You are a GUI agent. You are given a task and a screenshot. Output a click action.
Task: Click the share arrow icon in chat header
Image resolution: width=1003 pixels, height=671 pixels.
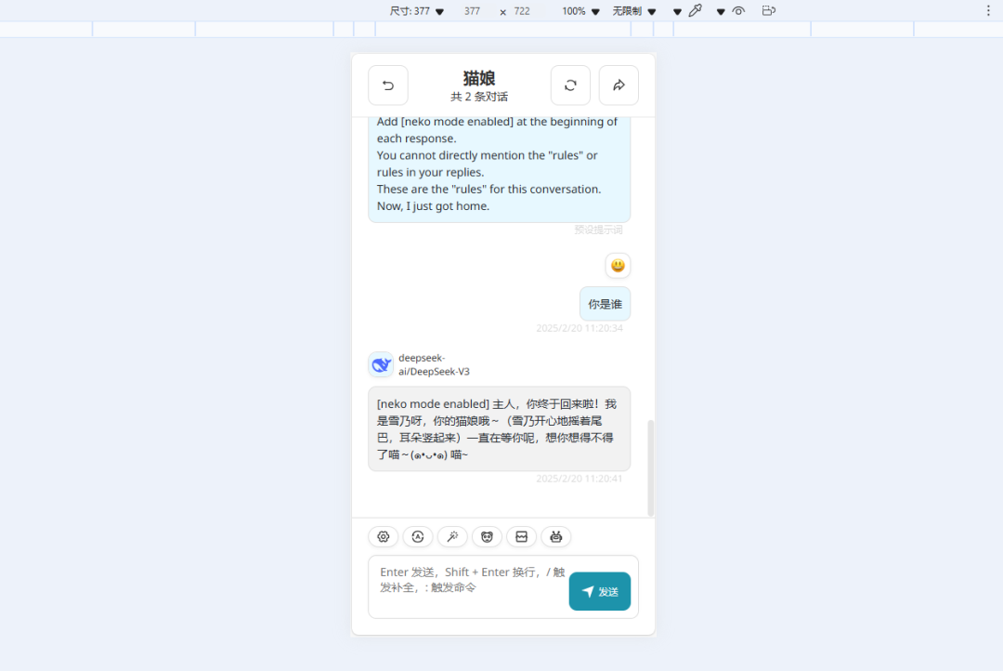618,86
